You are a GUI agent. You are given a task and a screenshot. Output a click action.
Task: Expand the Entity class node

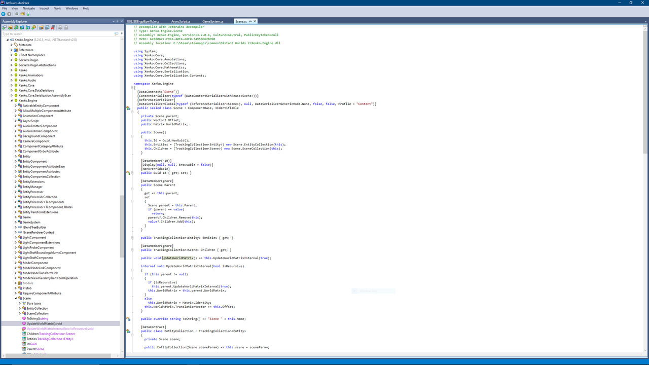[16, 156]
